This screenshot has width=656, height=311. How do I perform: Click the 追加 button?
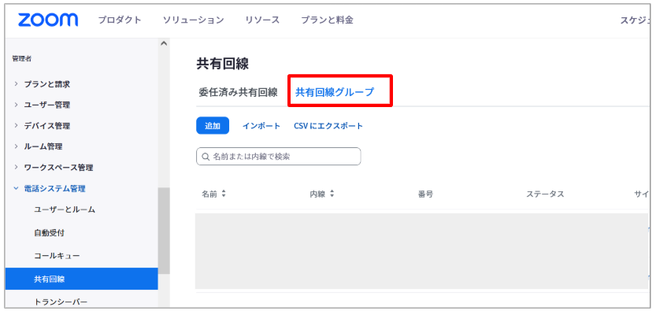coord(213,125)
